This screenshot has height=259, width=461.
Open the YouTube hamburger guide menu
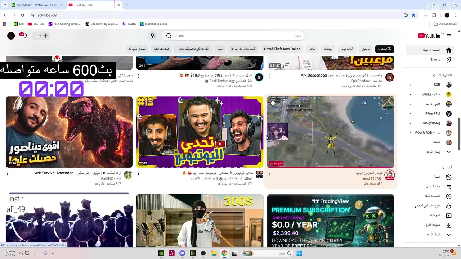click(x=449, y=36)
